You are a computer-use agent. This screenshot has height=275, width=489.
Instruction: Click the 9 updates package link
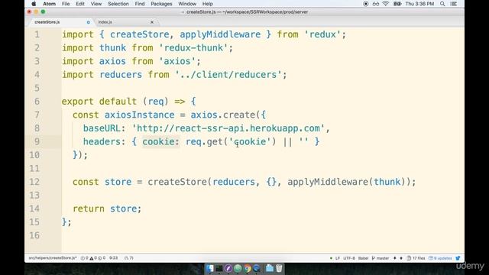coord(440,258)
